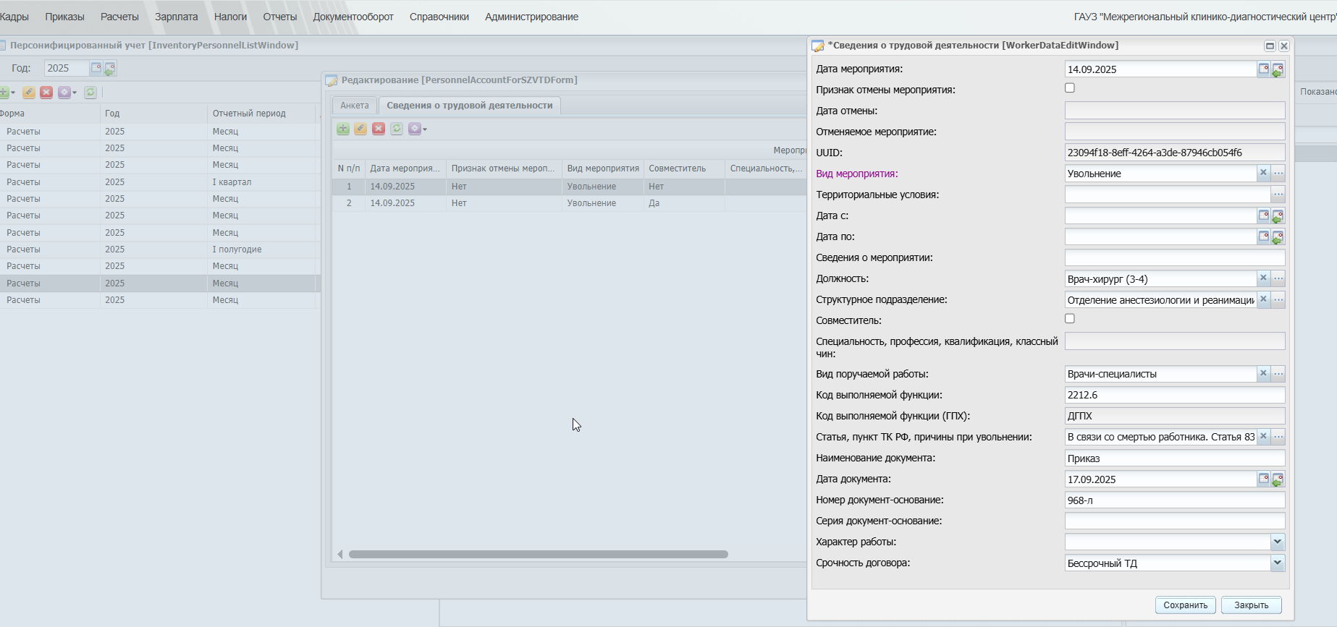The width and height of the screenshot is (1337, 627).
Task: Toggle the Совместитель checkbox
Action: click(x=1070, y=319)
